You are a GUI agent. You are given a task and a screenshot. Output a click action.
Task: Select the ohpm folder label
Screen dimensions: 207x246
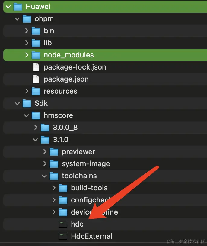(x=44, y=19)
